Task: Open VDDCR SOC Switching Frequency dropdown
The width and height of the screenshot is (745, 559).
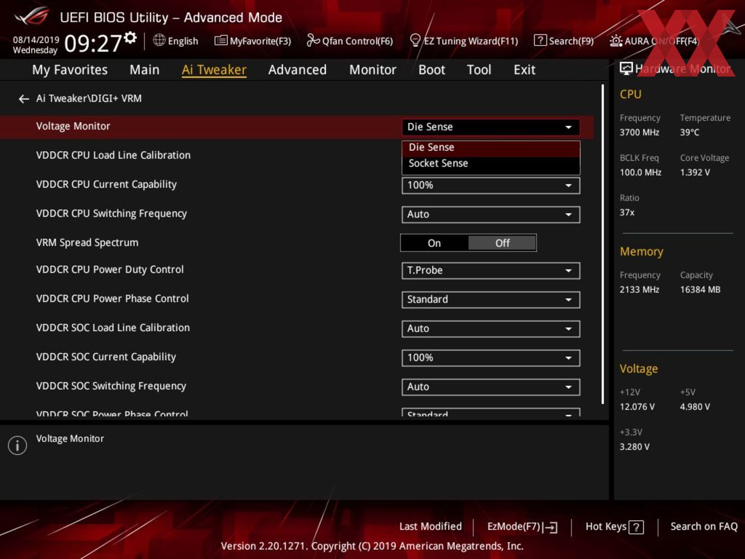Action: (x=491, y=386)
